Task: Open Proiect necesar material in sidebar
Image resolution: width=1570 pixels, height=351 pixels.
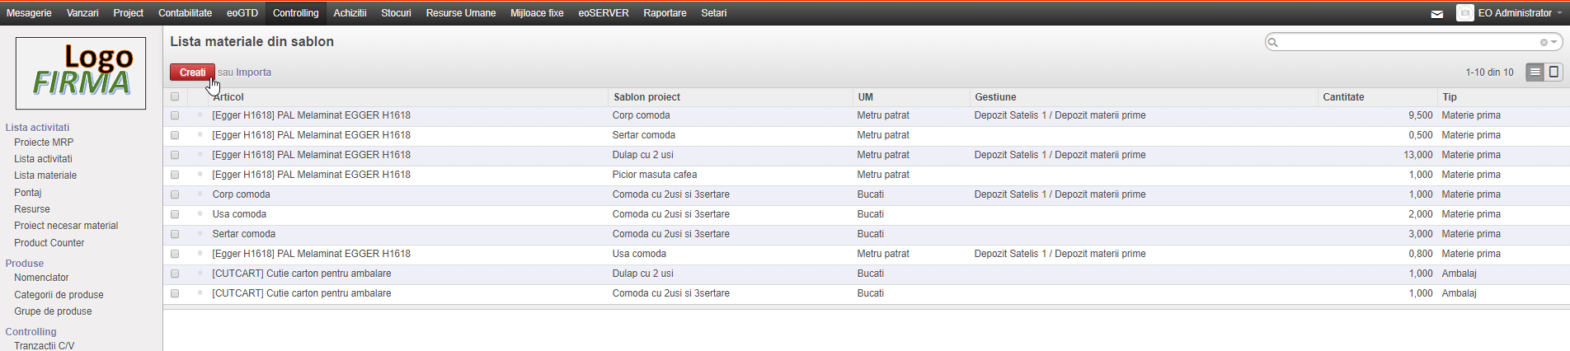Action: (66, 226)
